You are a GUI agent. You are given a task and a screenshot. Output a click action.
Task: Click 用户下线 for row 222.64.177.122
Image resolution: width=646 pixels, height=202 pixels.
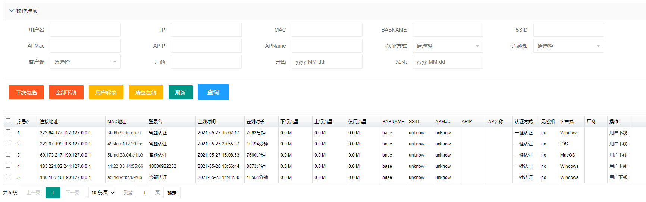point(618,133)
